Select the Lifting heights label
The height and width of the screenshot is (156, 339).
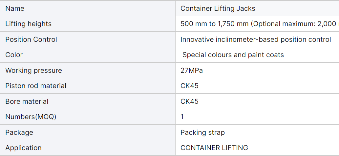(x=28, y=23)
